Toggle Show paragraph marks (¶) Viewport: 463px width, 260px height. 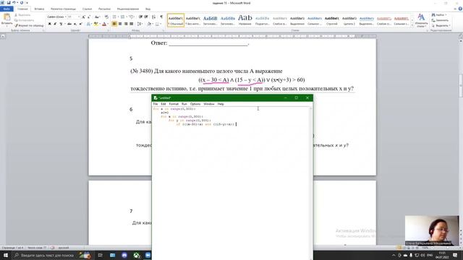(x=161, y=17)
